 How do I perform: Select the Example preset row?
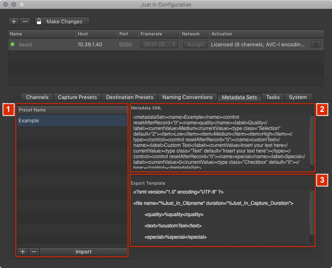click(x=72, y=121)
